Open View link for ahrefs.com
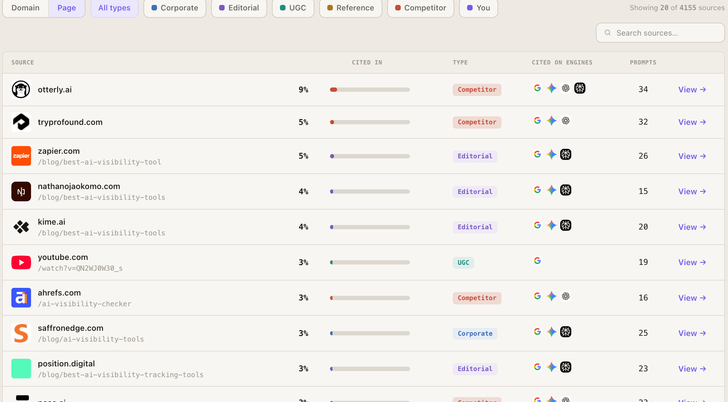The height and width of the screenshot is (402, 728). (x=692, y=298)
